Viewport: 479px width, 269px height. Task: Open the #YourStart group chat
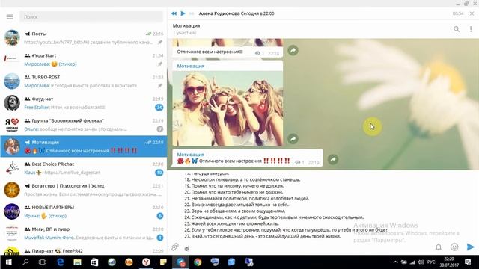[83, 60]
